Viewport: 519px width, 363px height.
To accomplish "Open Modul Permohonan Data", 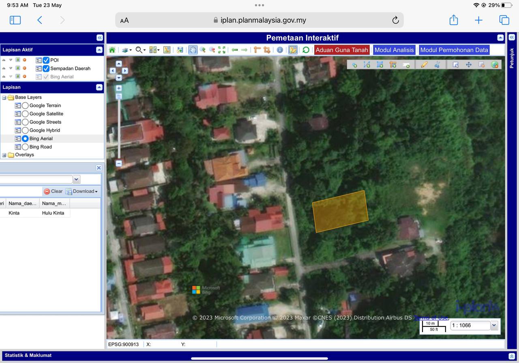I will point(454,50).
